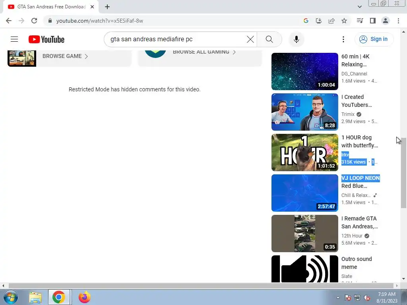
Task: Click the Restricted Mode hidden comments message
Action: point(134,89)
